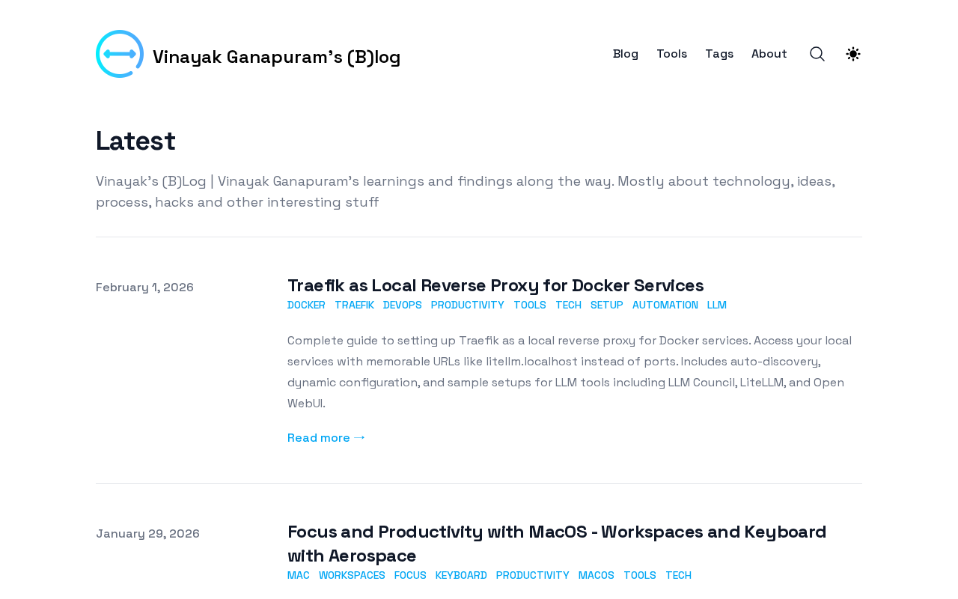Visit the About navigation item
This screenshot has height=599, width=958.
pos(769,54)
